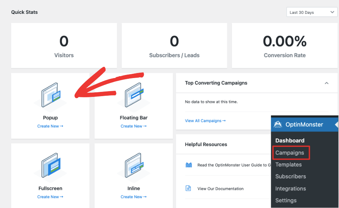Screen dimensions: 339x208
Task: Click the document icon beside View Our Documentation
Action: tap(188, 188)
